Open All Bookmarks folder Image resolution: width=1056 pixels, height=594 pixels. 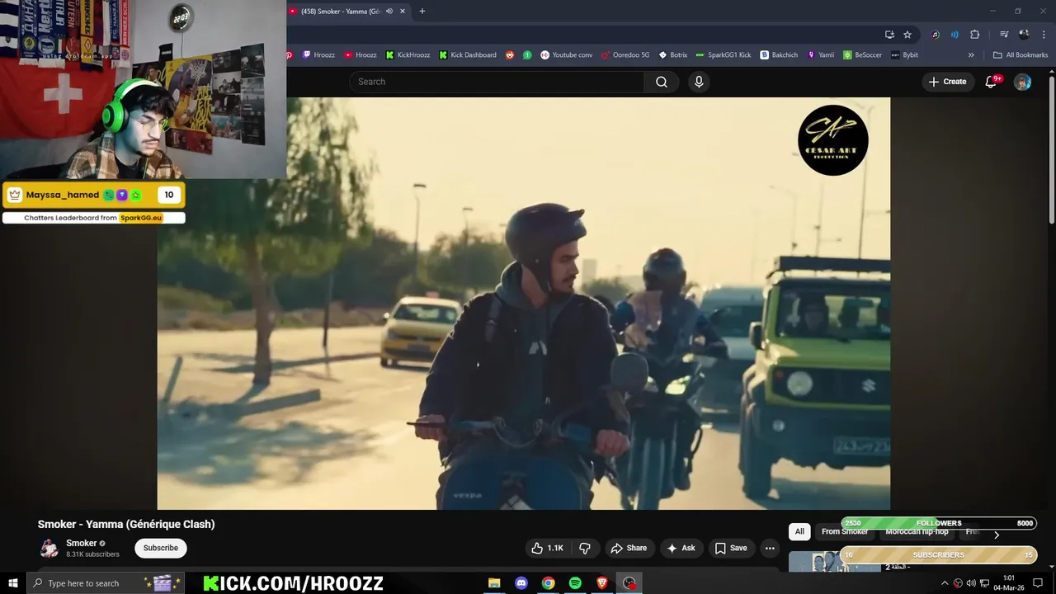click(x=1021, y=55)
